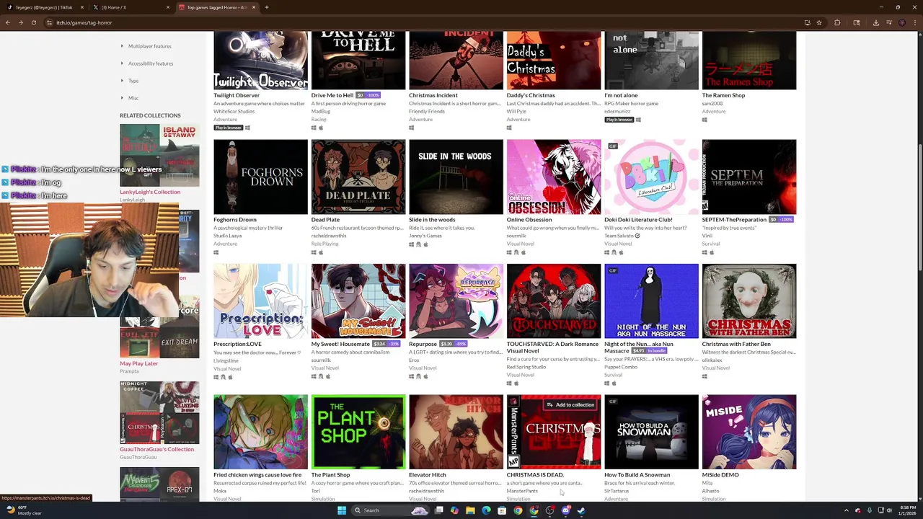Click the browser forward arrow
Viewport: 923px width, 519px height.
coord(21,22)
